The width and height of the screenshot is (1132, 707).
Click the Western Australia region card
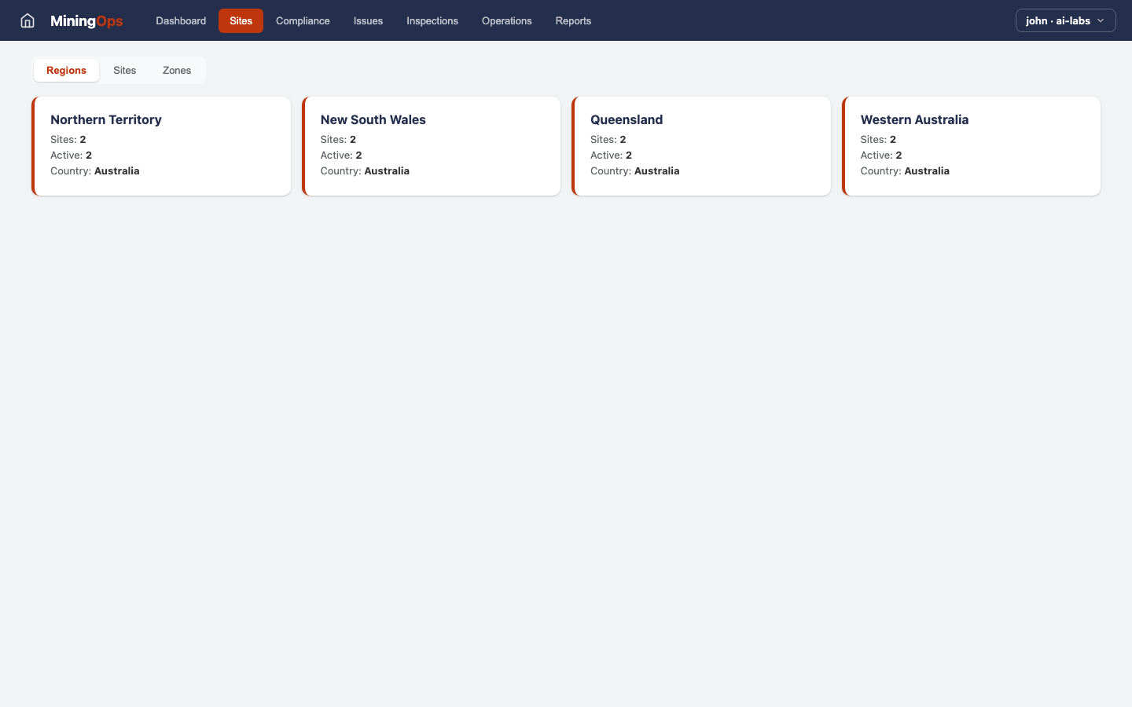click(x=972, y=145)
